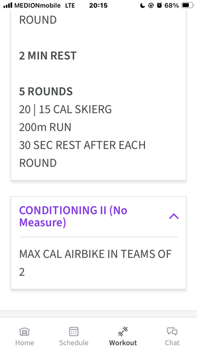Viewport: 197px width, 351px height.
Task: Switch to the Schedule tab label
Action: tap(74, 343)
